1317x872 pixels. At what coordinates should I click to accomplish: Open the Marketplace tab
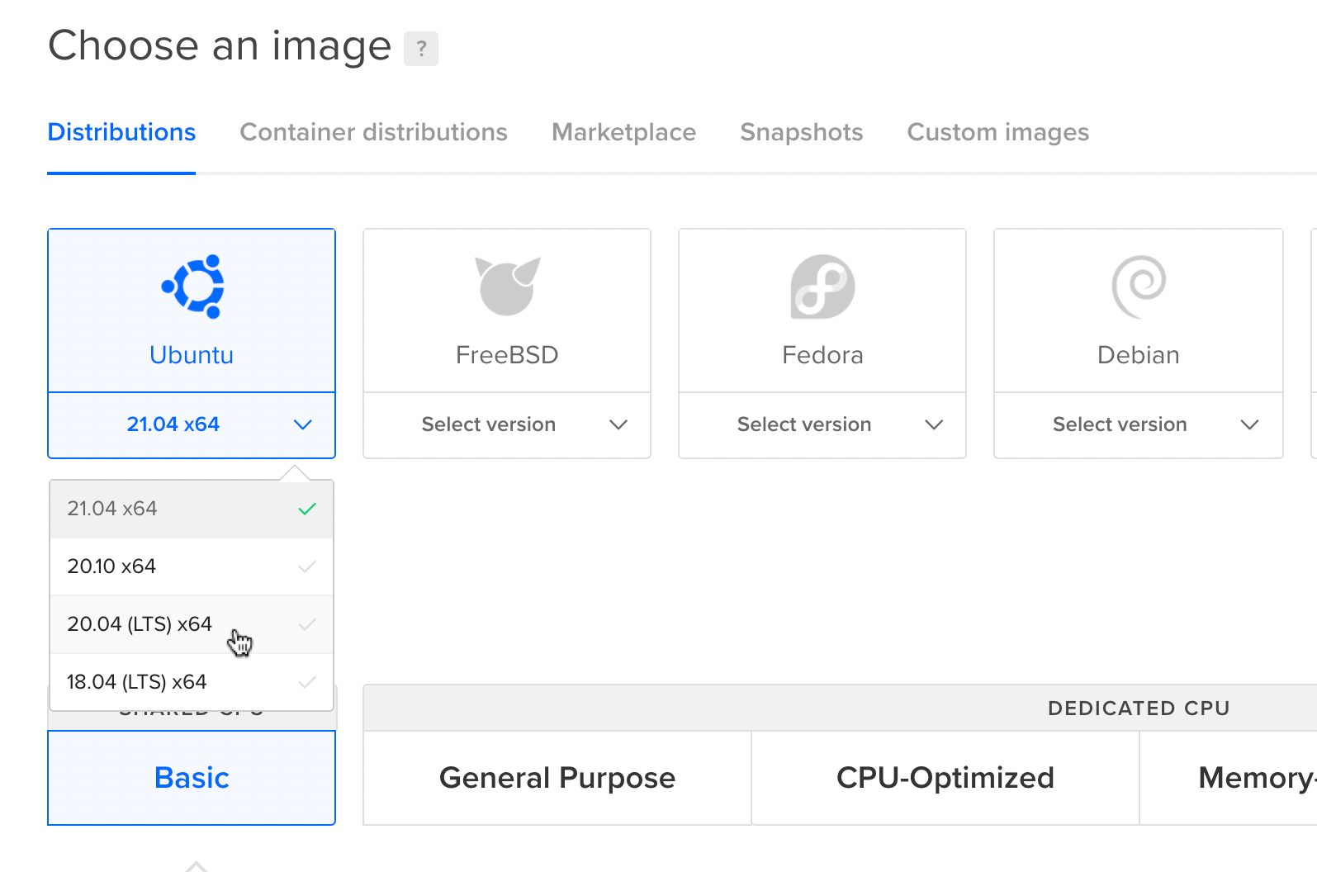tap(623, 132)
